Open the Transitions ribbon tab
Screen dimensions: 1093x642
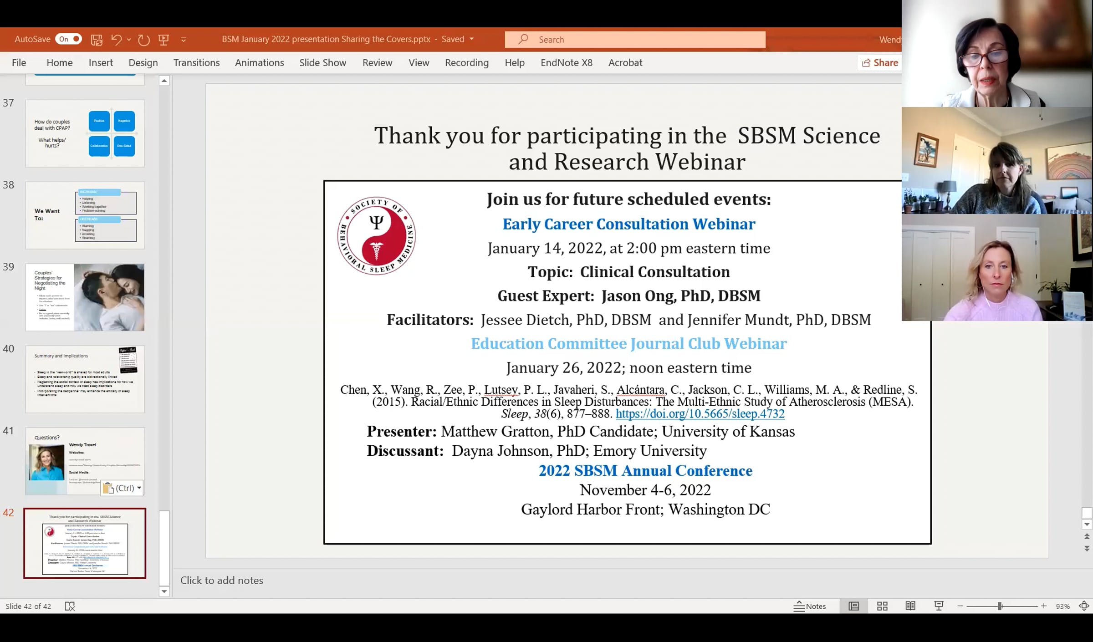[196, 63]
